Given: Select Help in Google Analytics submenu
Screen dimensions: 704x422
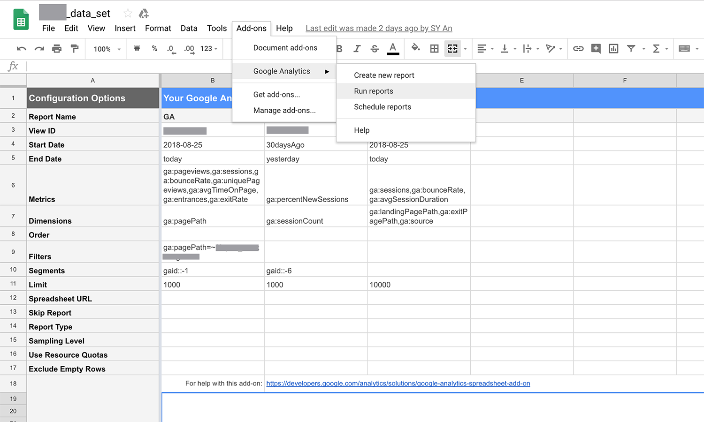Looking at the screenshot, I should pos(406,130).
